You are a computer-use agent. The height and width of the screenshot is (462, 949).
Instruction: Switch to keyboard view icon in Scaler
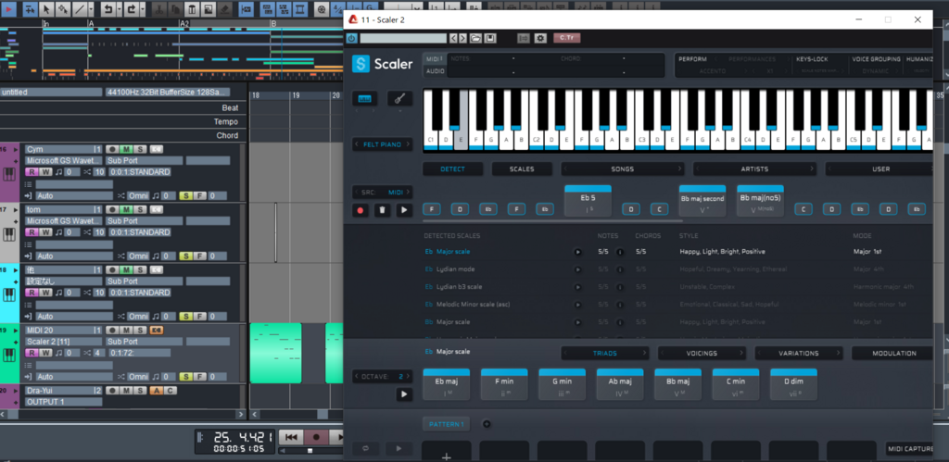[x=364, y=98]
